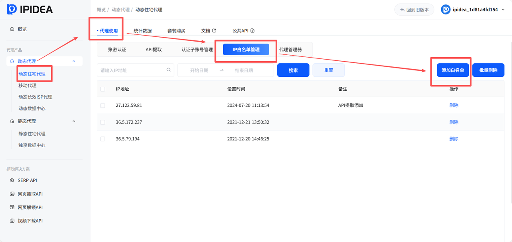Check the row for IP 36.5.172.237
This screenshot has height=242, width=512.
102,122
